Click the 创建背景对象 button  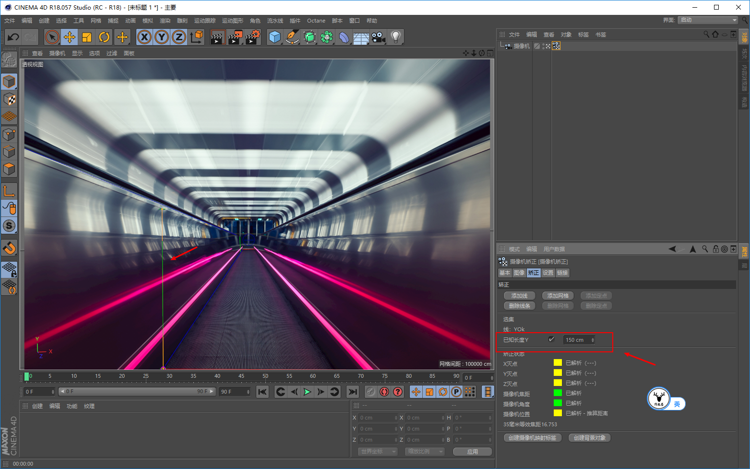590,438
